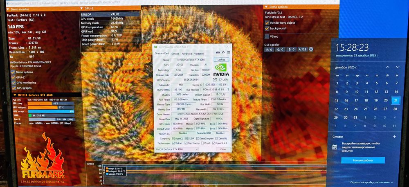The height and width of the screenshot is (187, 409).
Task: Toggle the GPU-Z checkbox in Demo monitor
Action: [13, 77]
